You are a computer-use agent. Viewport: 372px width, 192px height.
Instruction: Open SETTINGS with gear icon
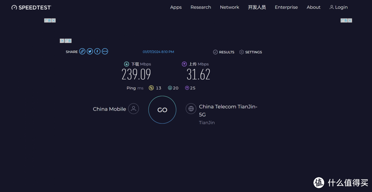tap(250, 52)
